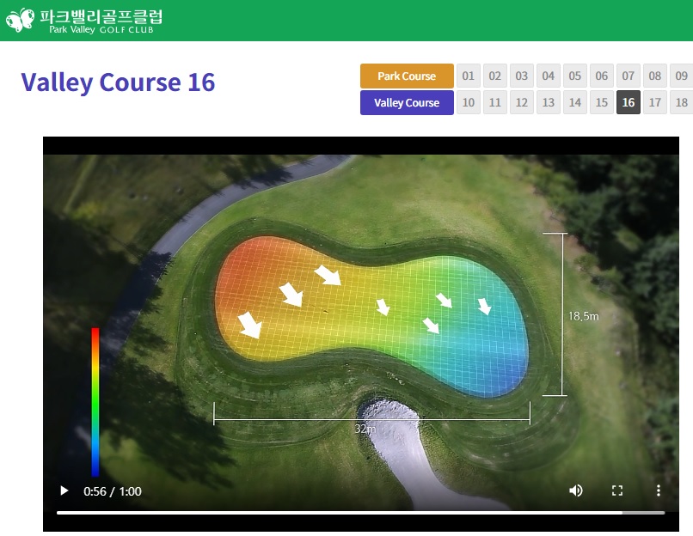The height and width of the screenshot is (536, 693).
Task: Go to hole 08
Action: 654,76
